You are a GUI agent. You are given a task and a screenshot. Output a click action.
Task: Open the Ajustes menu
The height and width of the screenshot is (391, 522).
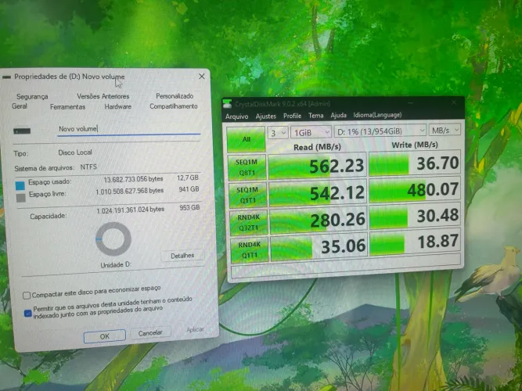point(265,117)
